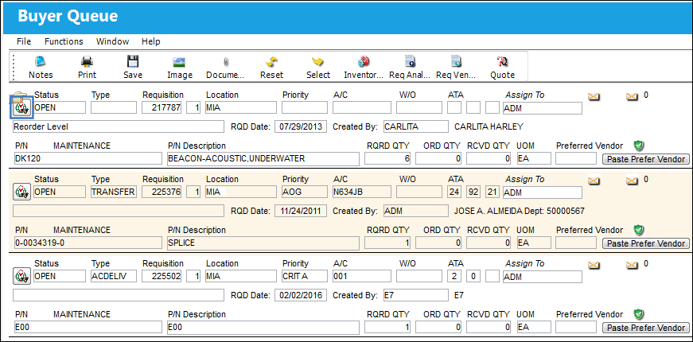Click the Reorder Level text field
Screen dimensions: 693x342
(119, 126)
